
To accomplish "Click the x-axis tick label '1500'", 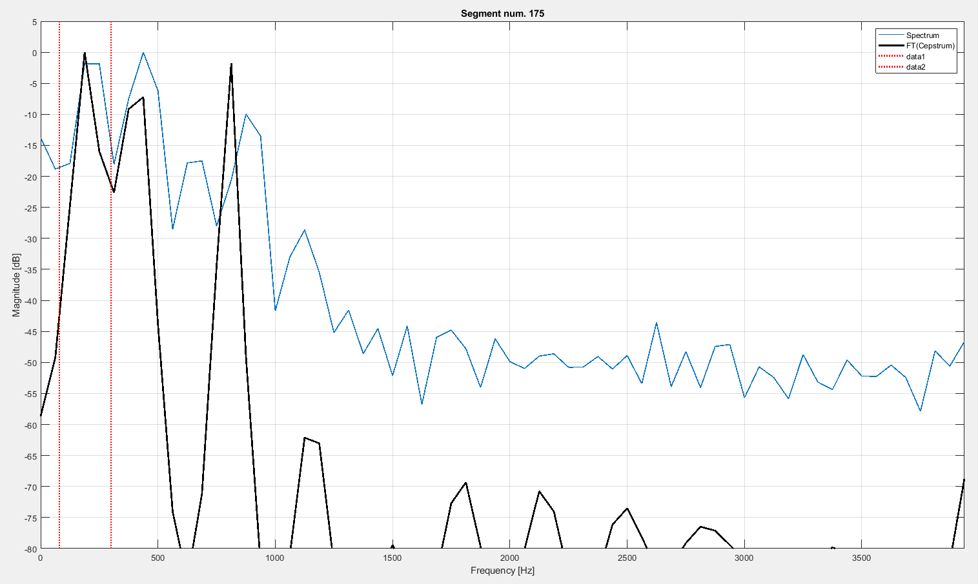I will pos(392,558).
